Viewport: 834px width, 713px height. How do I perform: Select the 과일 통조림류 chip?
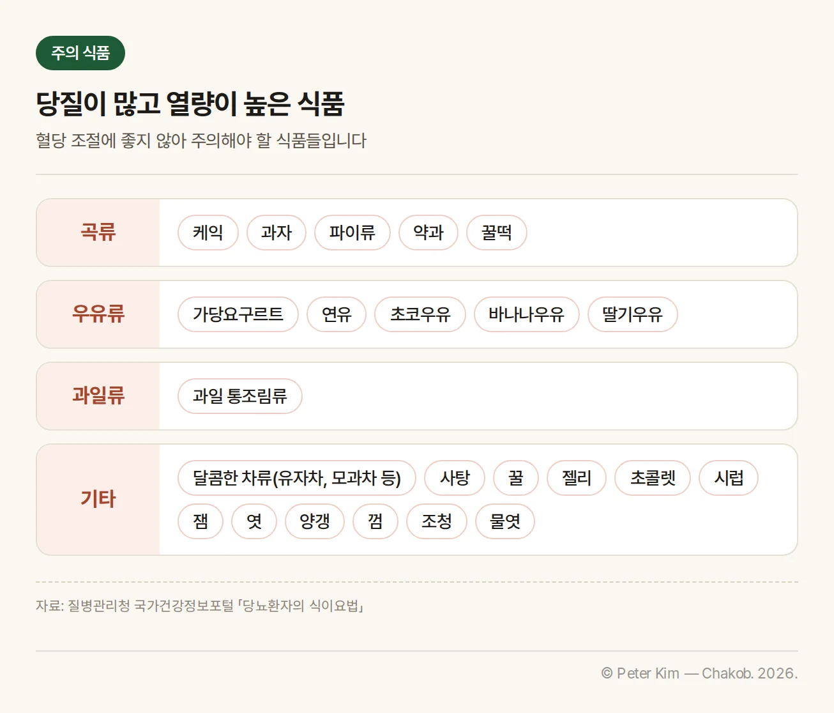(x=240, y=396)
